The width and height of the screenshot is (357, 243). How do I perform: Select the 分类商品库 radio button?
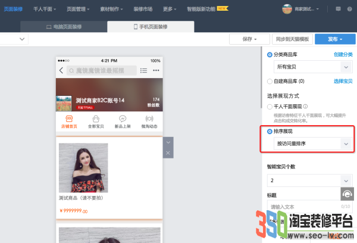(x=270, y=55)
